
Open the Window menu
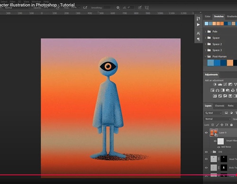36,1
